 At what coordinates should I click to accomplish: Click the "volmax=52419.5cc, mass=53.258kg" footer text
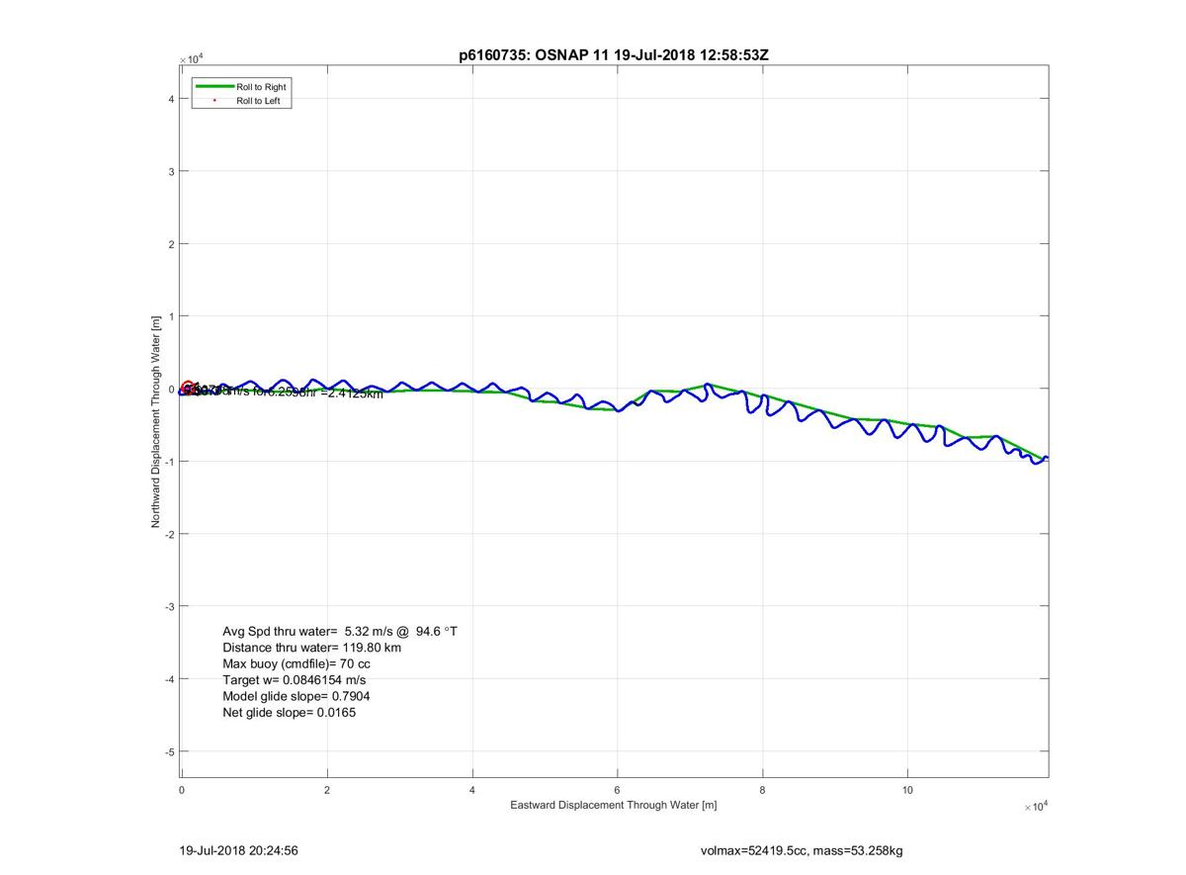click(x=801, y=849)
